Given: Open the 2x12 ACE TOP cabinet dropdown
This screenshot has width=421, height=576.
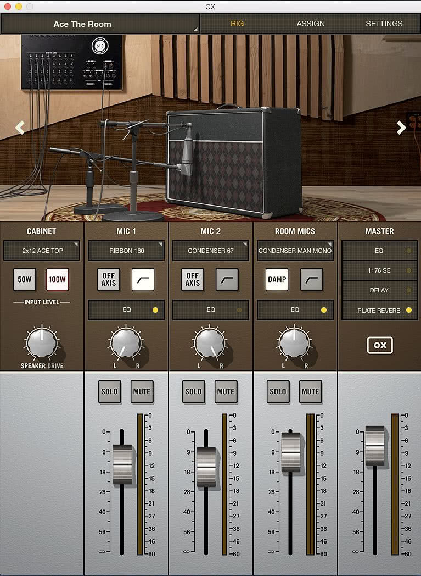Looking at the screenshot, I should pos(42,251).
